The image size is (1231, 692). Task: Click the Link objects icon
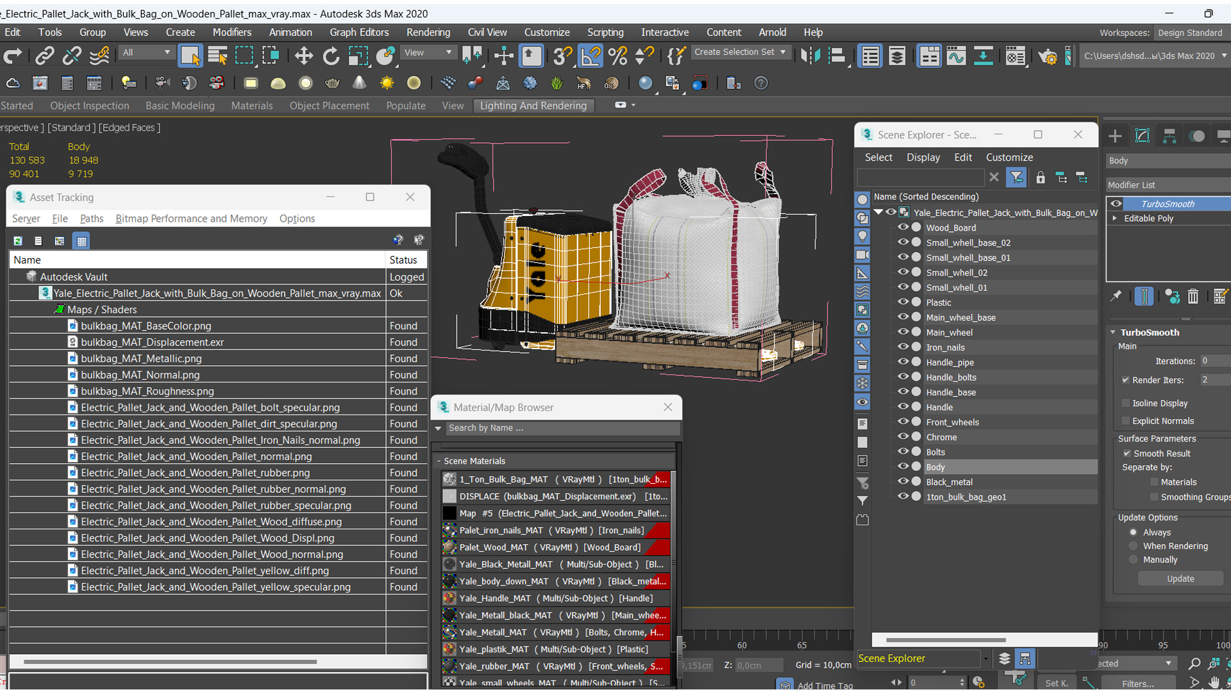point(44,56)
